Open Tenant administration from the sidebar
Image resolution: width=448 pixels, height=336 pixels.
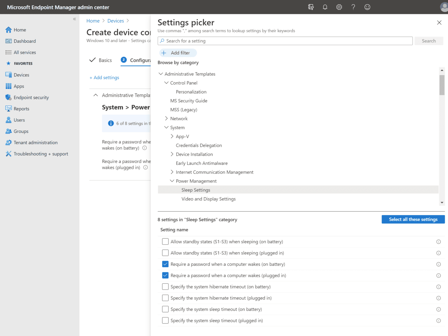pos(36,143)
